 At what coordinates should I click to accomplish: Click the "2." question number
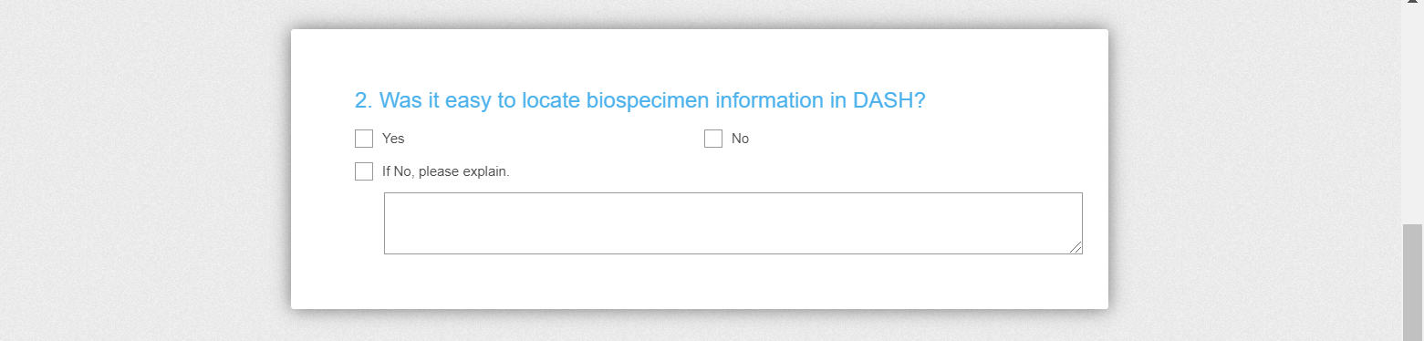click(x=364, y=100)
